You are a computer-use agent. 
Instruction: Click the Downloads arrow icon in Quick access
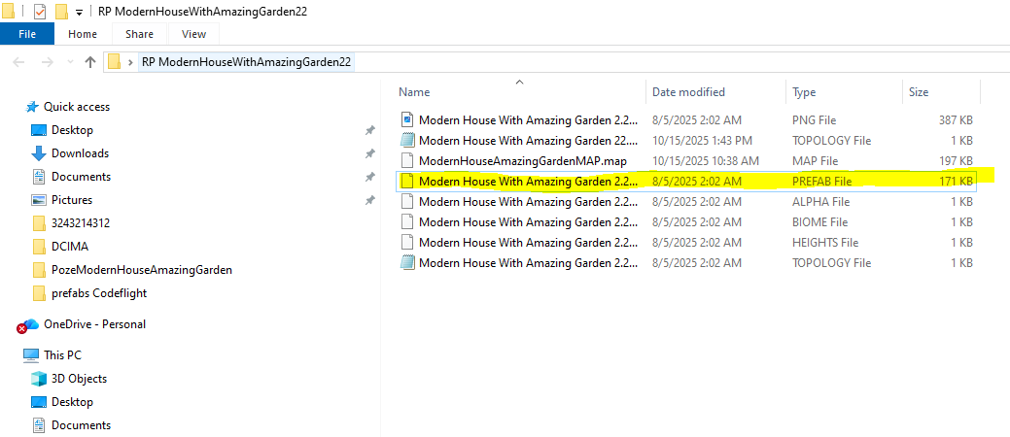pos(39,153)
